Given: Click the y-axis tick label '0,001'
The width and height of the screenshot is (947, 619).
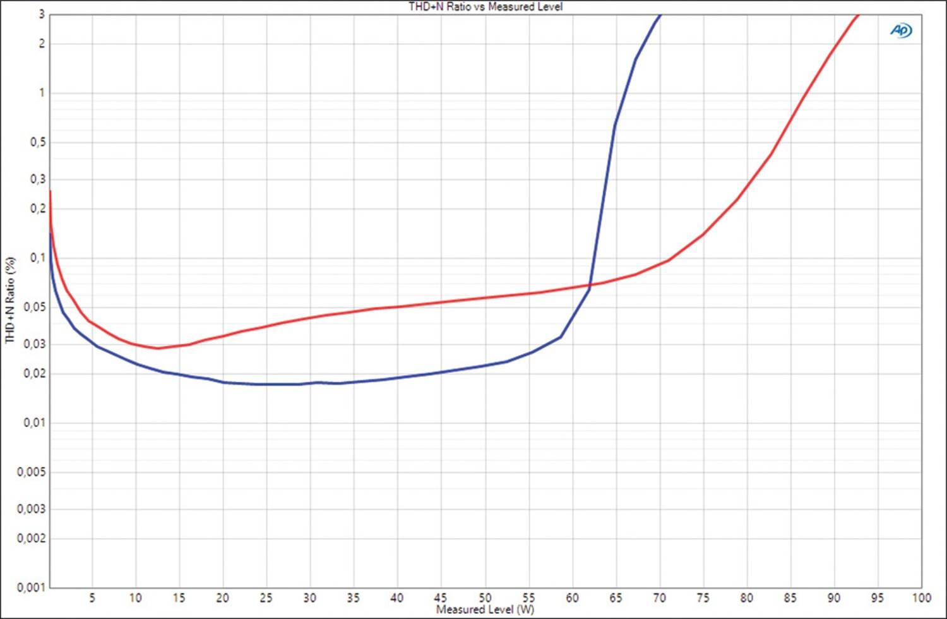Looking at the screenshot, I should [x=32, y=587].
